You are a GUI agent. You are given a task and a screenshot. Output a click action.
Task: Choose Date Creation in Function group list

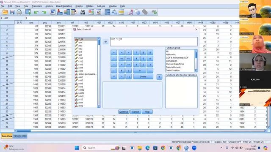[173, 71]
